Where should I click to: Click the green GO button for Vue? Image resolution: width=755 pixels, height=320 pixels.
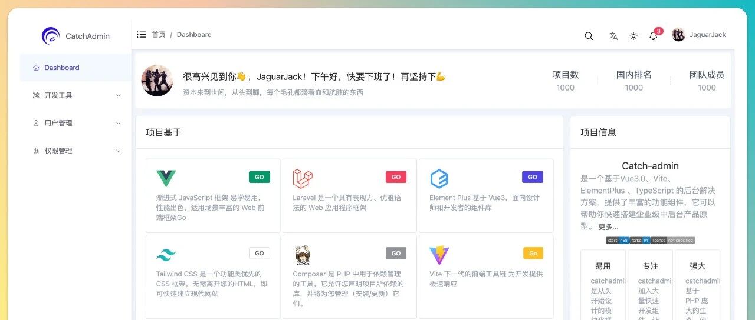(x=260, y=177)
